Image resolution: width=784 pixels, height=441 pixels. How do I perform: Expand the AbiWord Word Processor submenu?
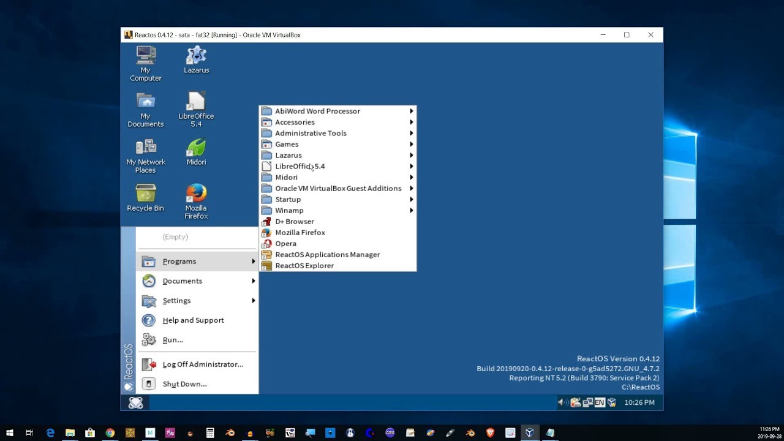click(x=337, y=111)
